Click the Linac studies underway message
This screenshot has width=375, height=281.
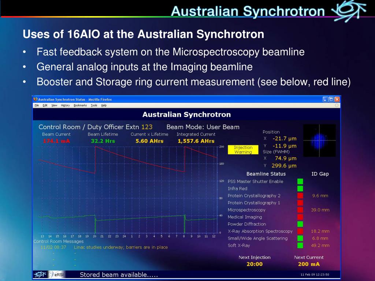click(x=121, y=247)
